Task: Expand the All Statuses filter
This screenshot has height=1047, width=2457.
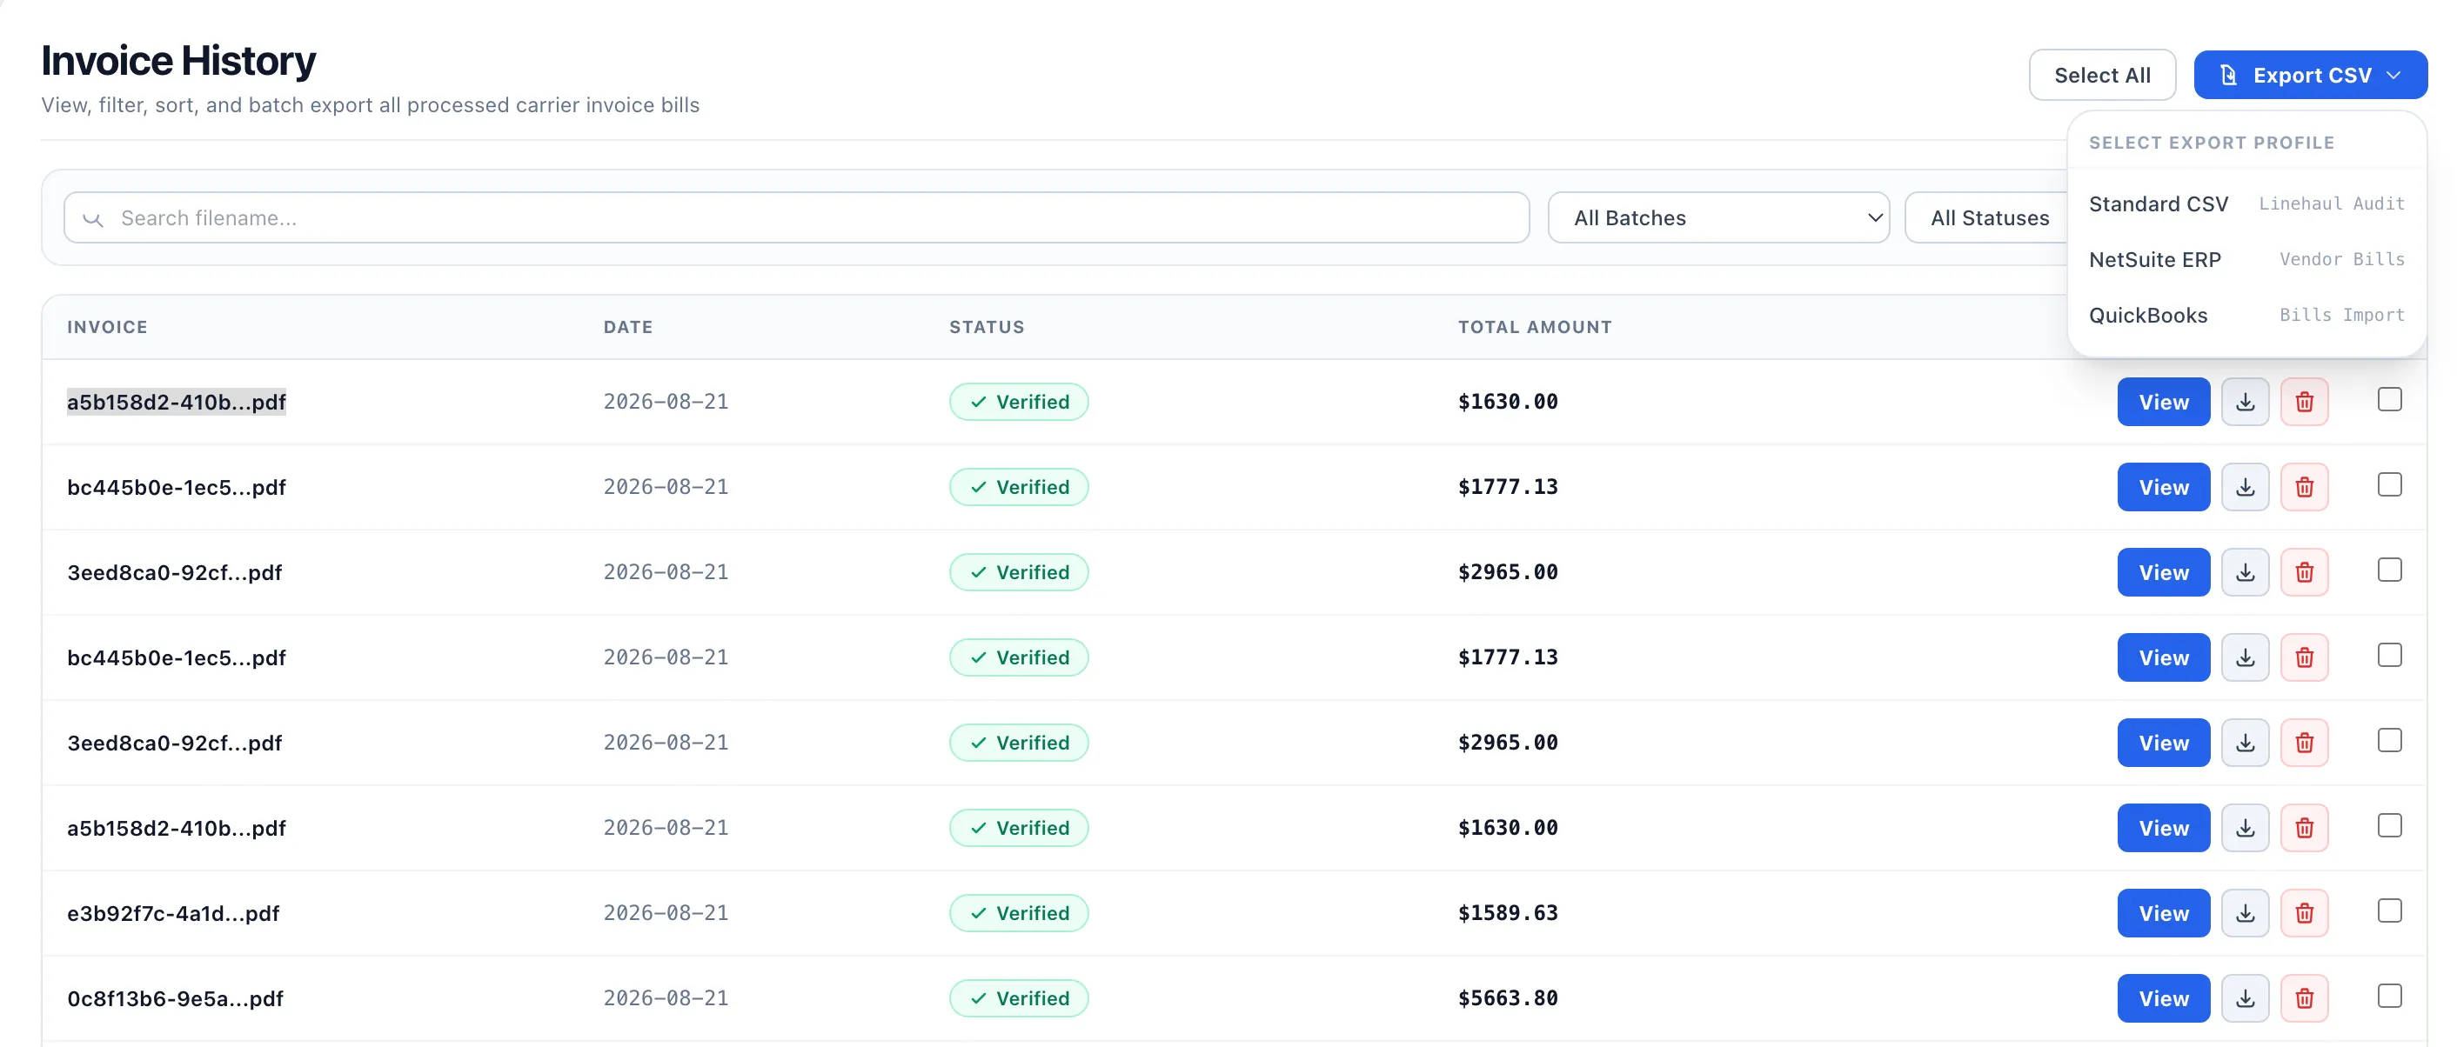Action: tap(1988, 218)
